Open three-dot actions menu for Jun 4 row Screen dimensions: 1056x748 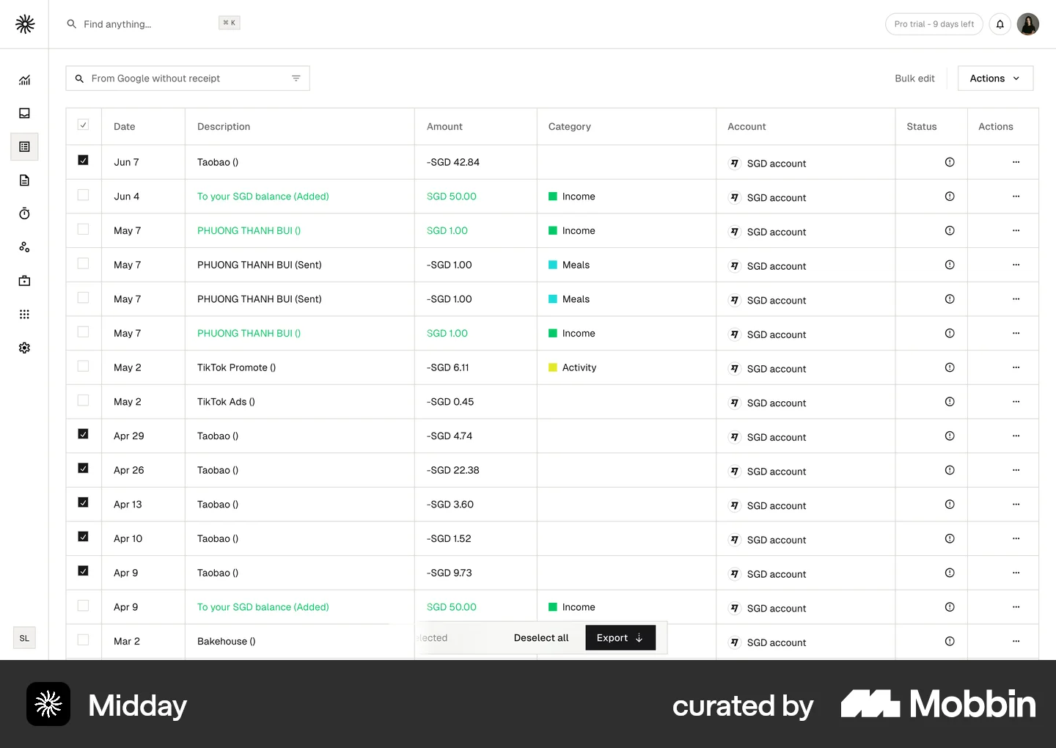tap(1016, 197)
